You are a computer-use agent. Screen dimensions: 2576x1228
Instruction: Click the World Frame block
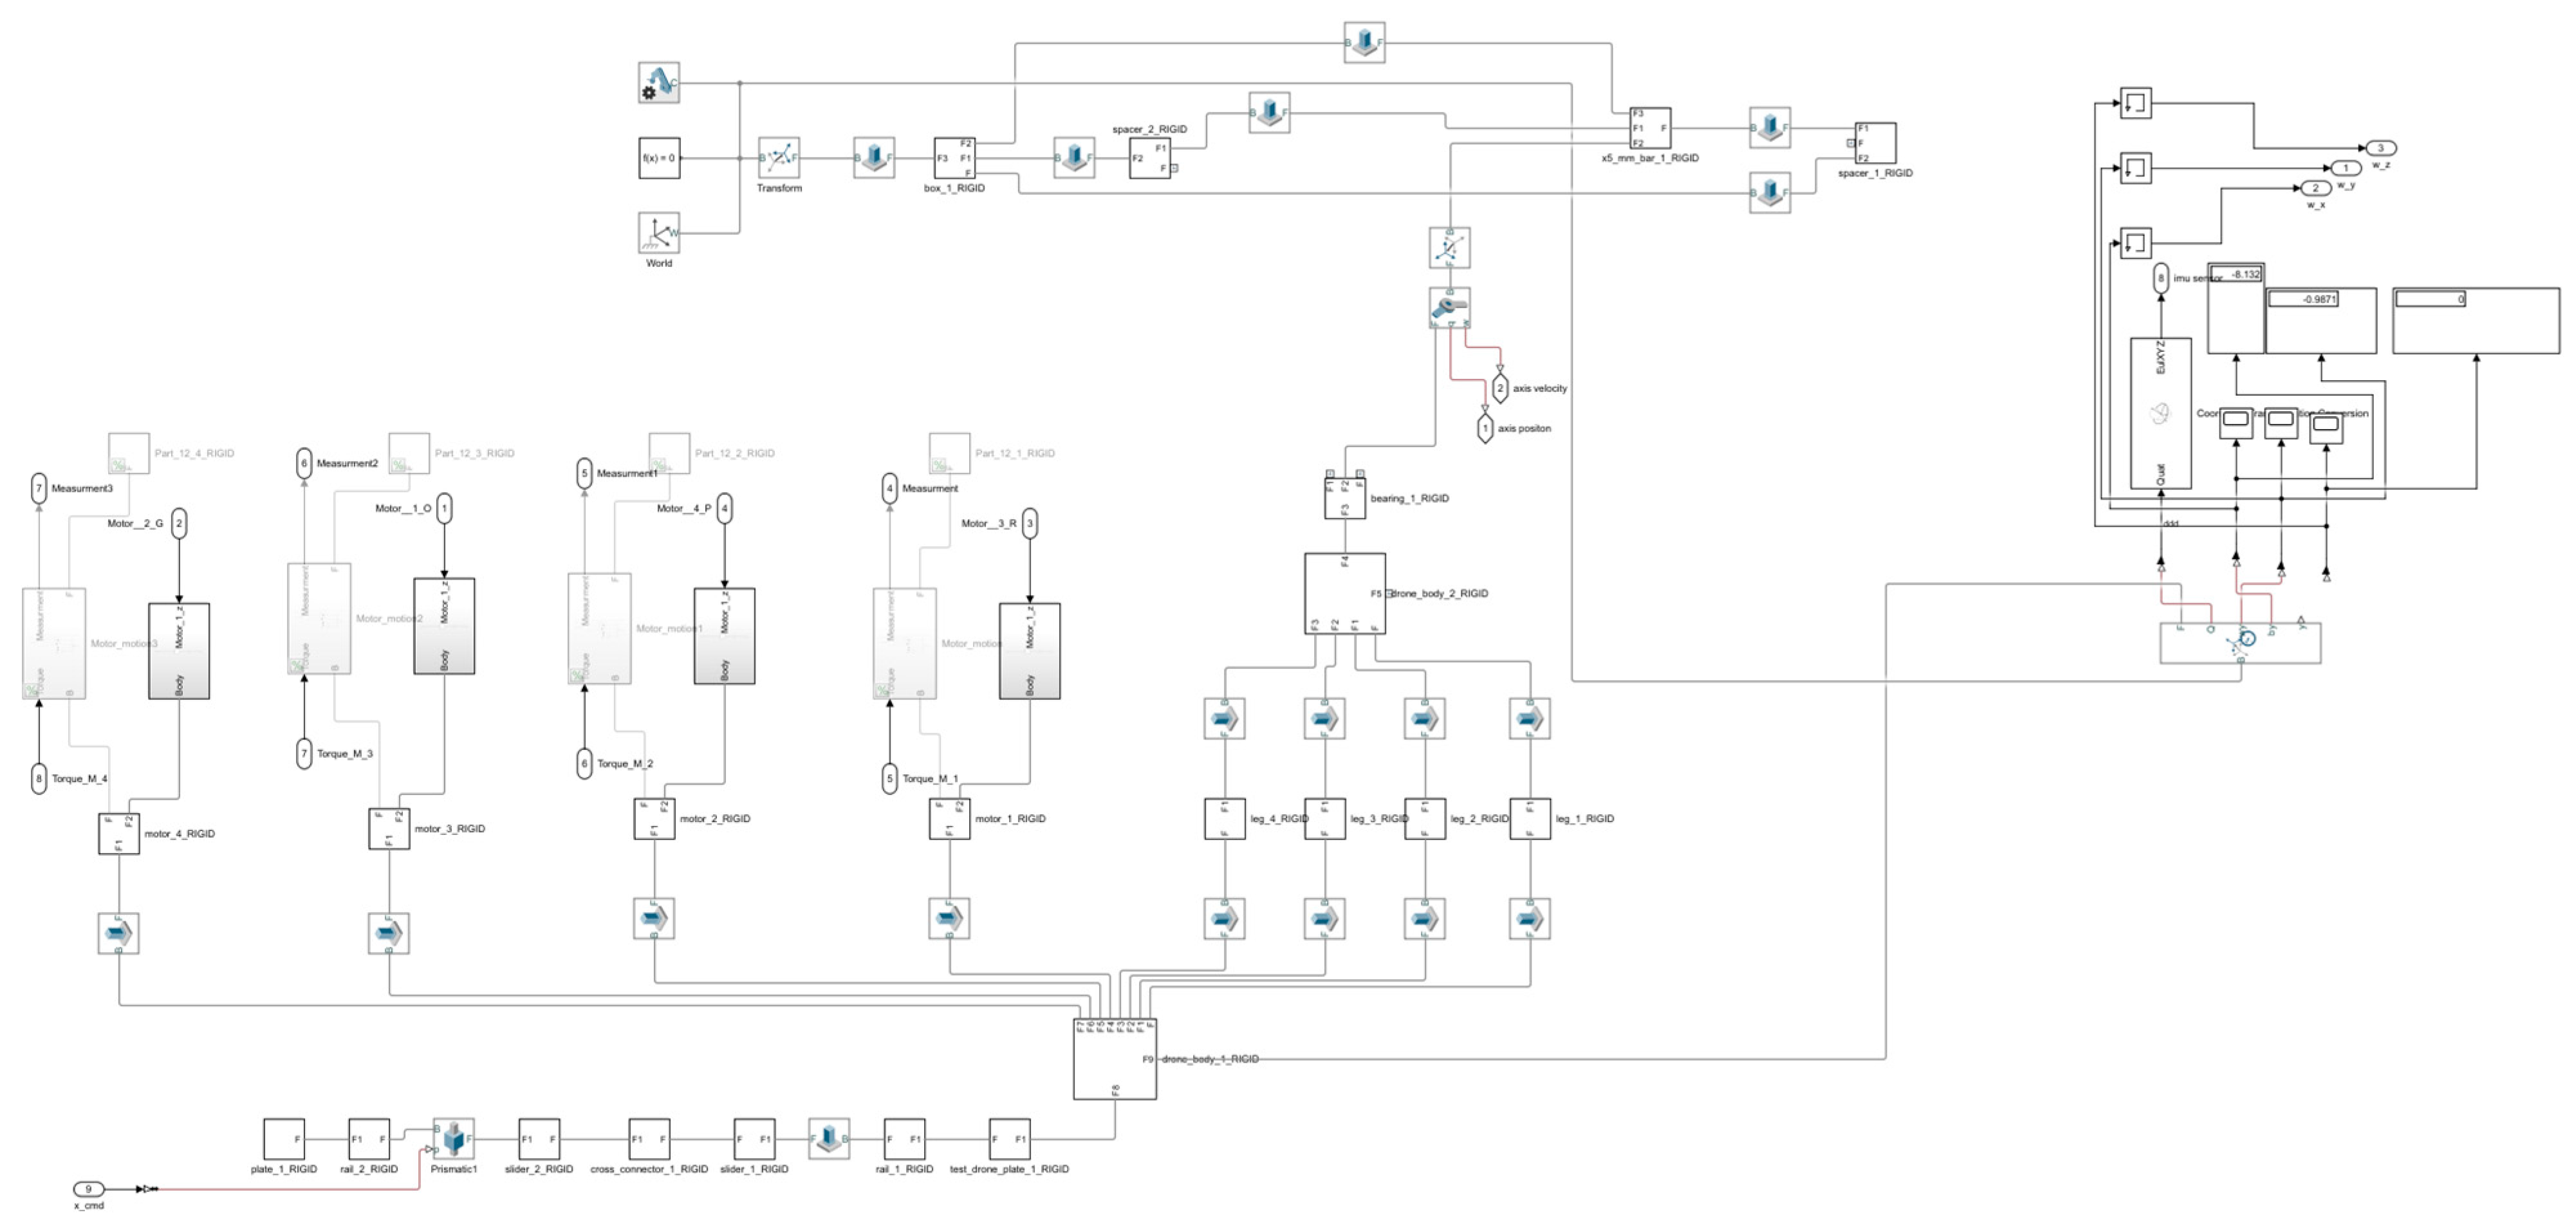659,233
